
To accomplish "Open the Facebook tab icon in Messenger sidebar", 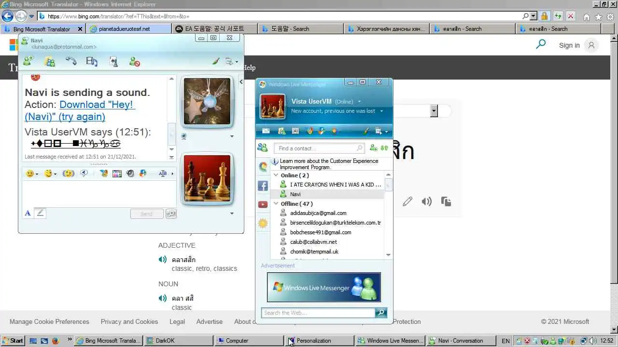I will click(263, 186).
